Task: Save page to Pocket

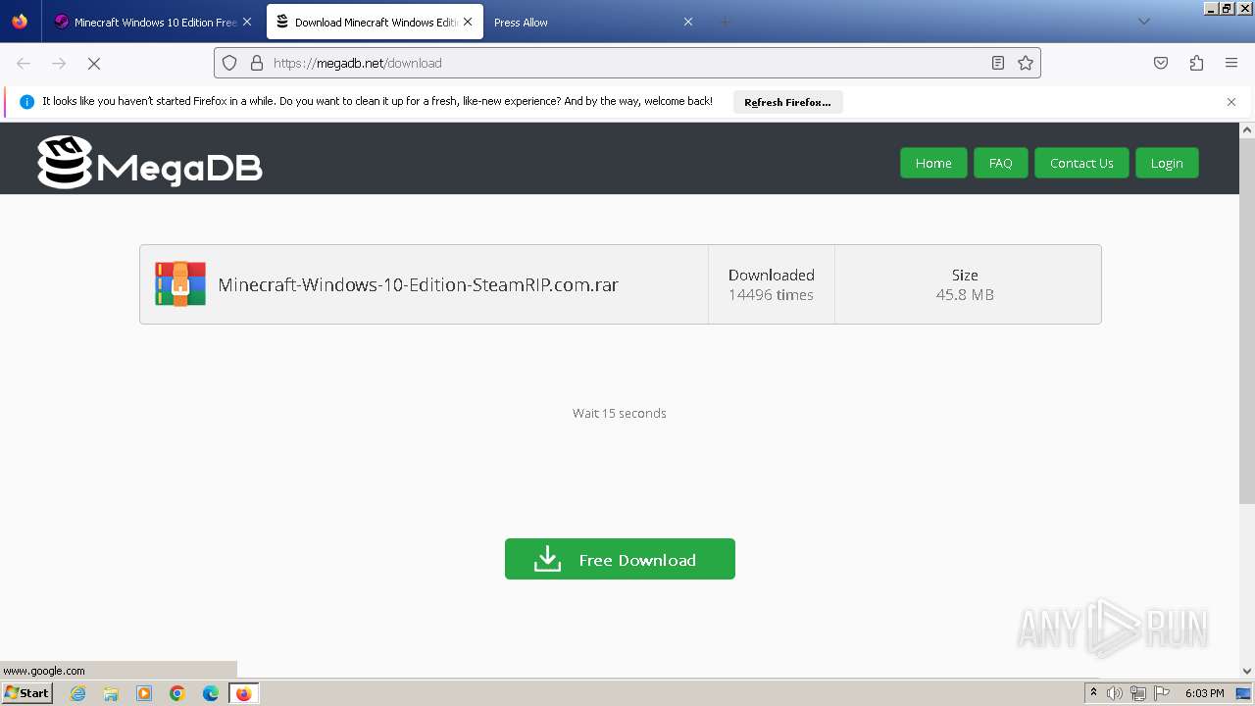Action: pos(1161,63)
